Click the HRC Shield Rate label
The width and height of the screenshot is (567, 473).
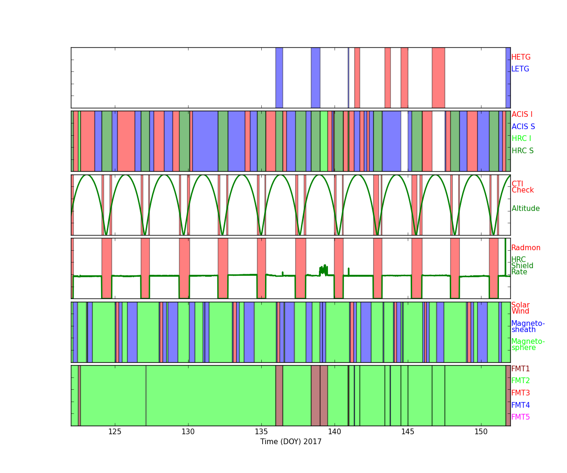click(x=522, y=266)
